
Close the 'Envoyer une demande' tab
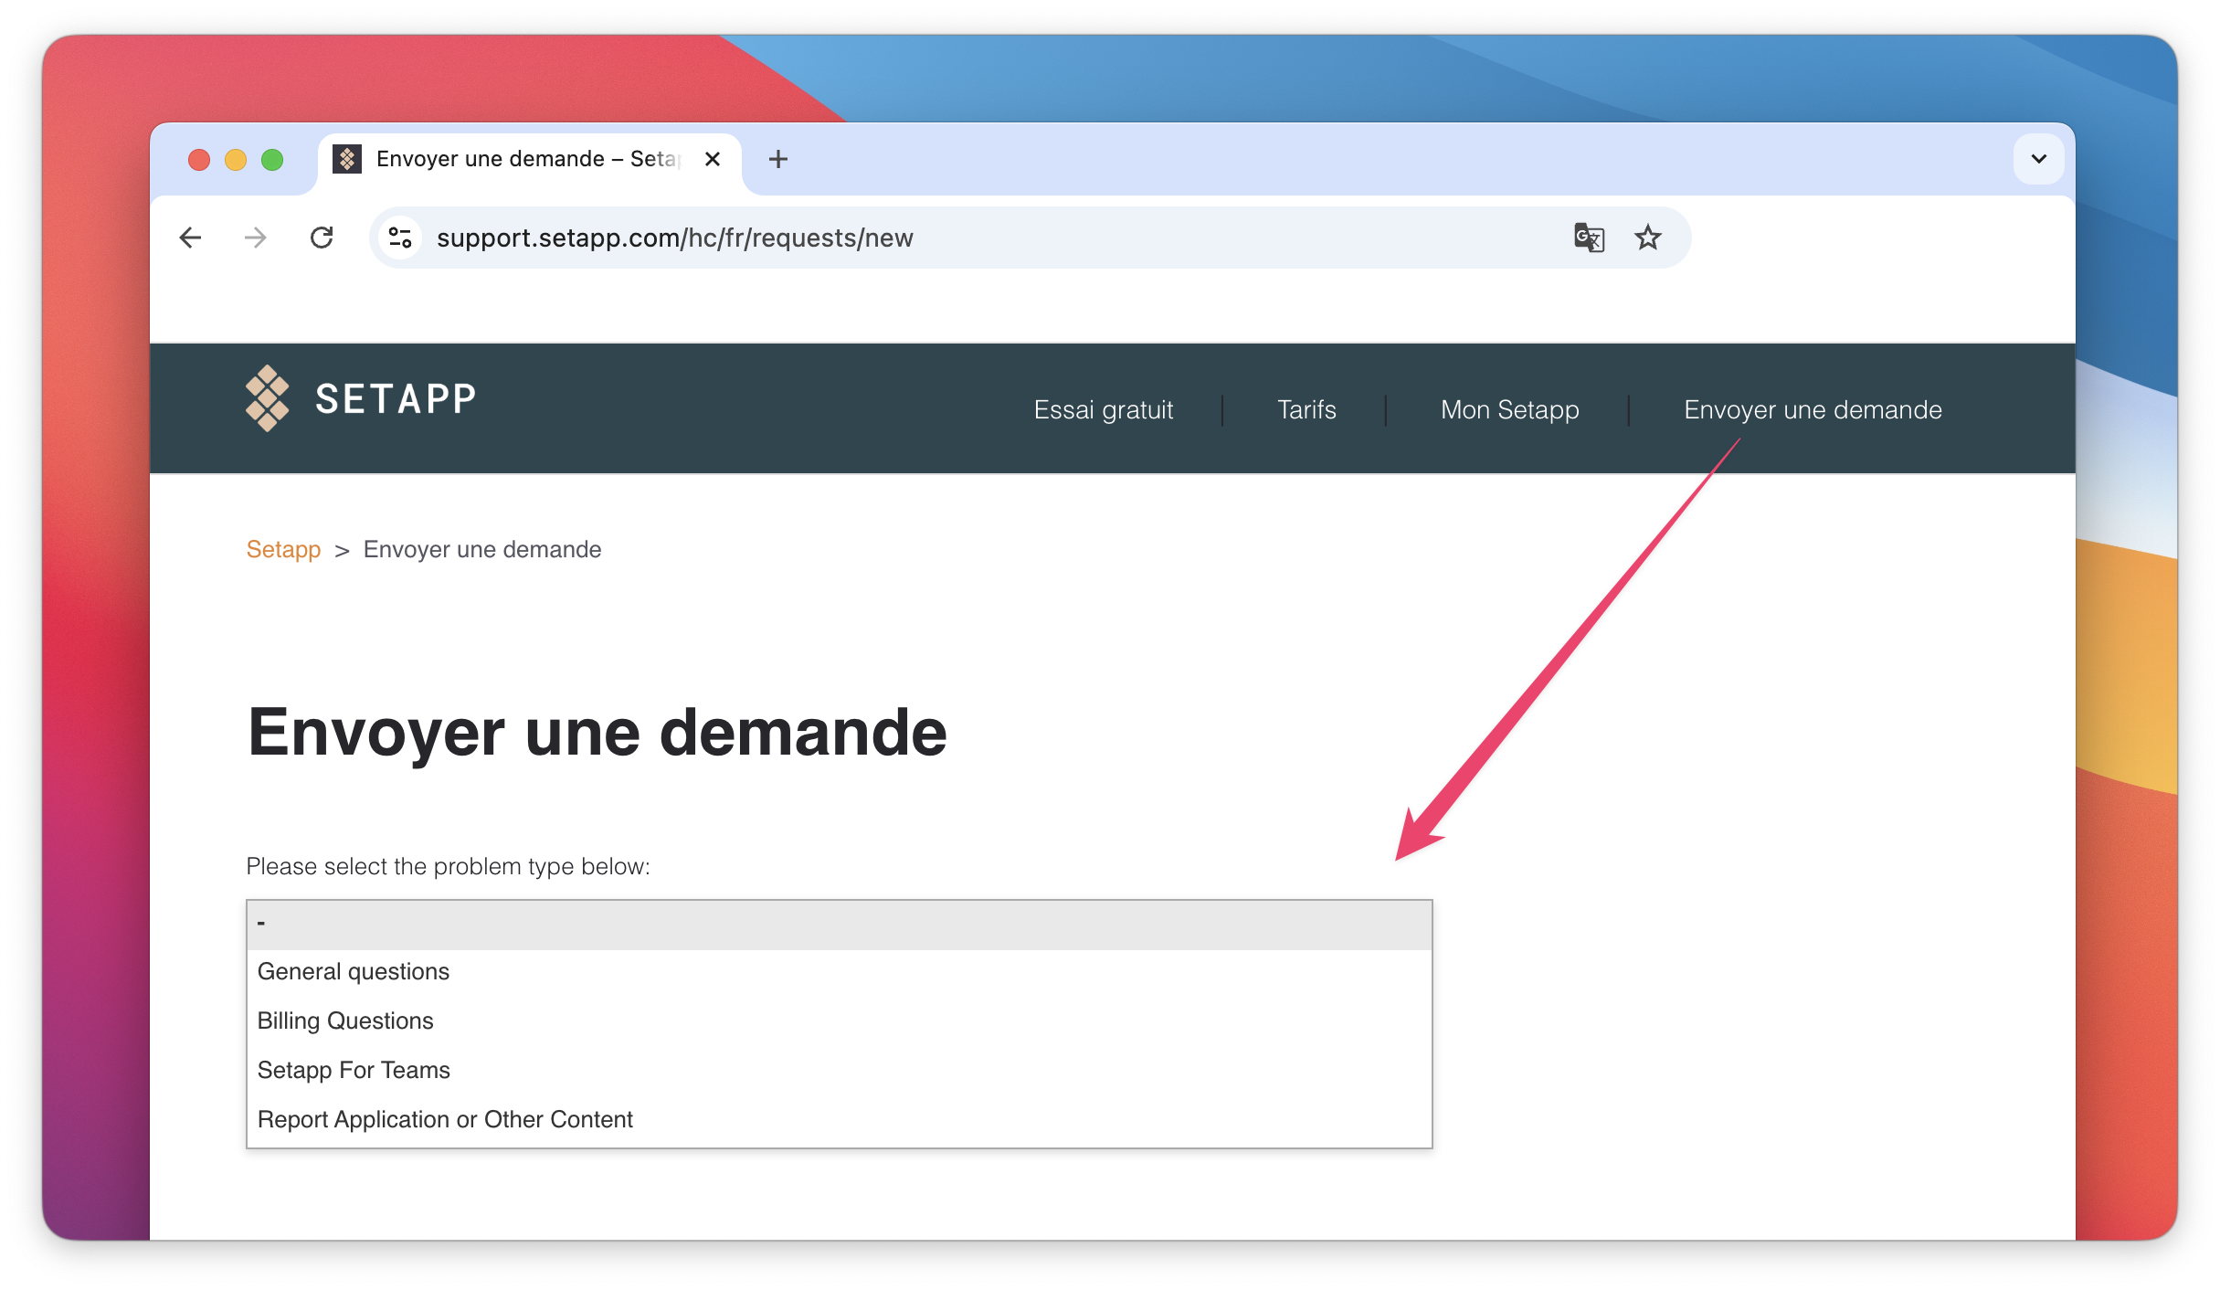coord(713,159)
